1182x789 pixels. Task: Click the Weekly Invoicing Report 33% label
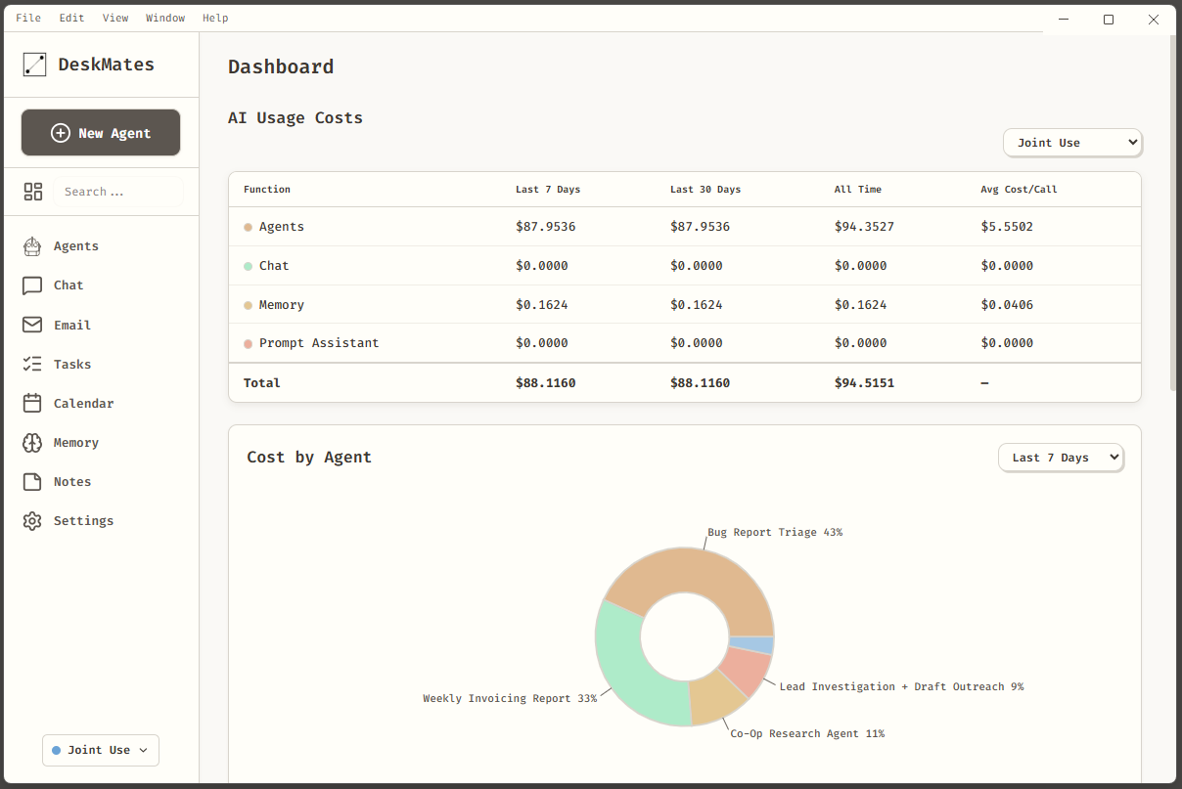(510, 699)
